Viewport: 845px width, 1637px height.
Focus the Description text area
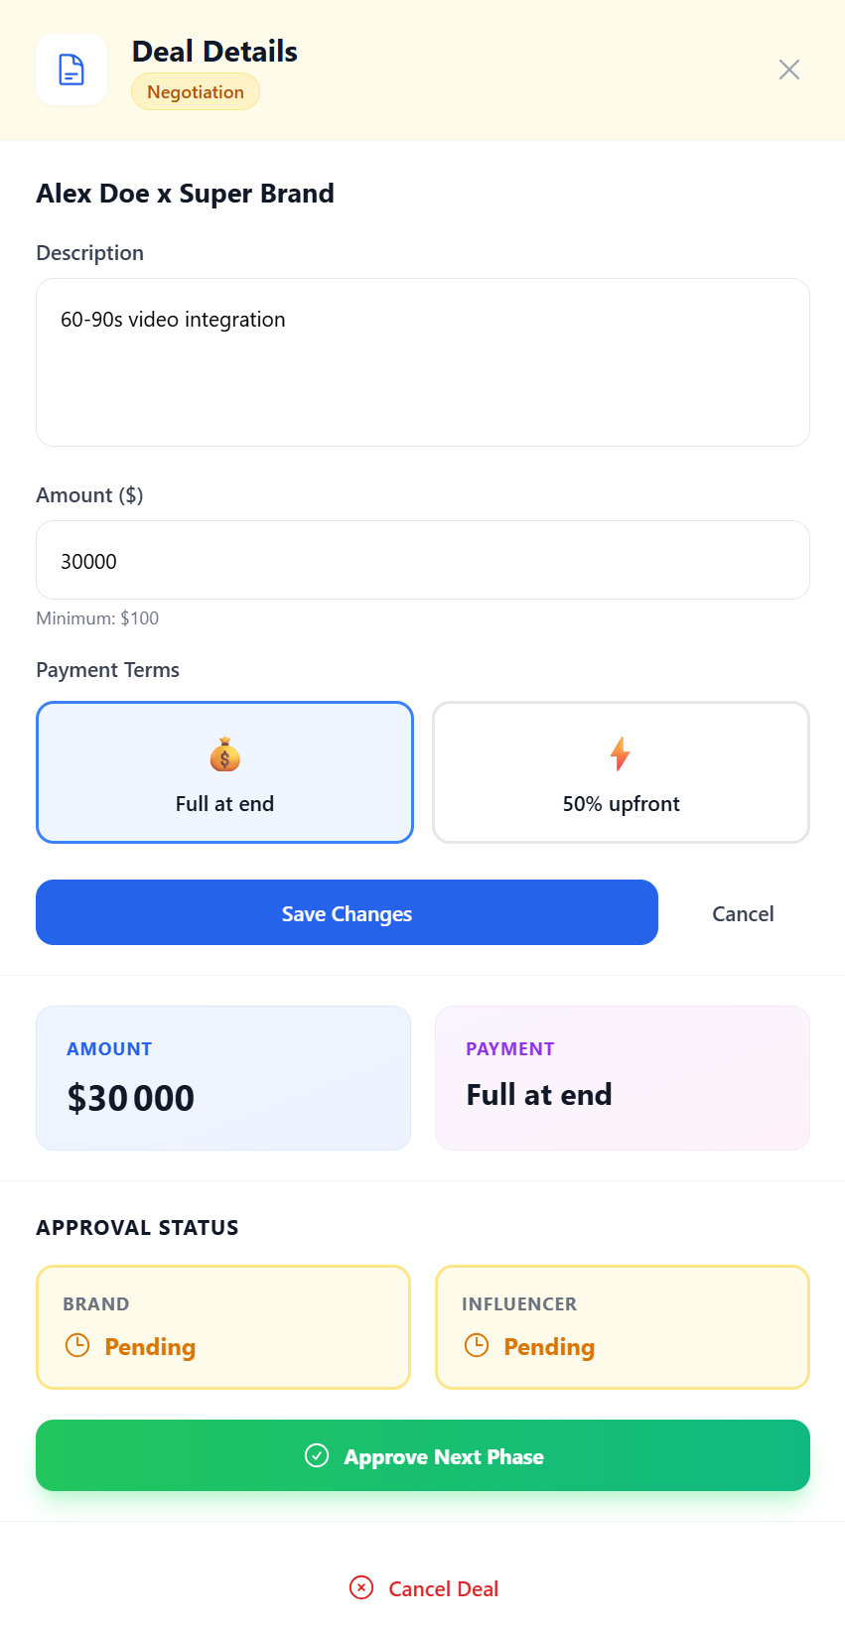(423, 362)
